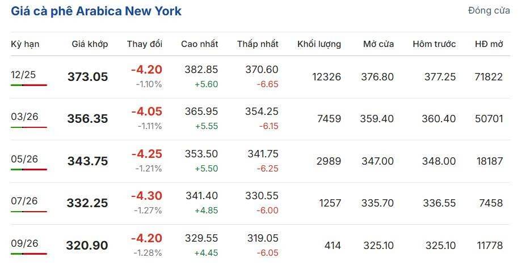
Task: Click the Kỳ hạn column header
Action: (x=25, y=44)
